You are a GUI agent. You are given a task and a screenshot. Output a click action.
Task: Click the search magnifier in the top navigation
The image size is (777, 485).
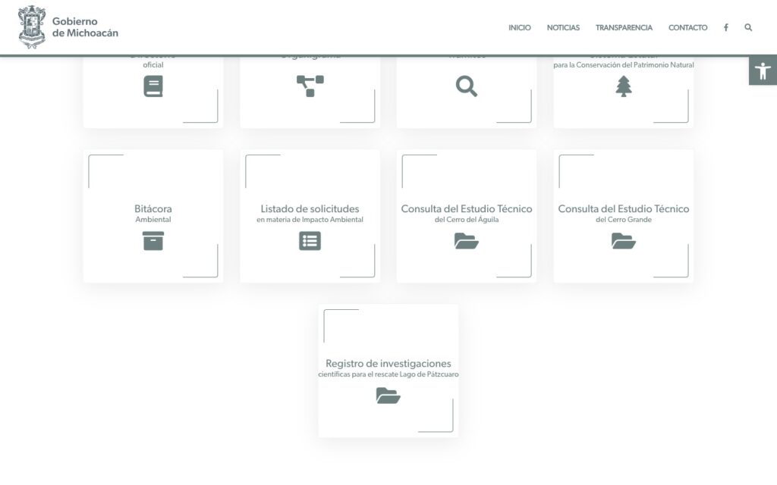coord(748,27)
